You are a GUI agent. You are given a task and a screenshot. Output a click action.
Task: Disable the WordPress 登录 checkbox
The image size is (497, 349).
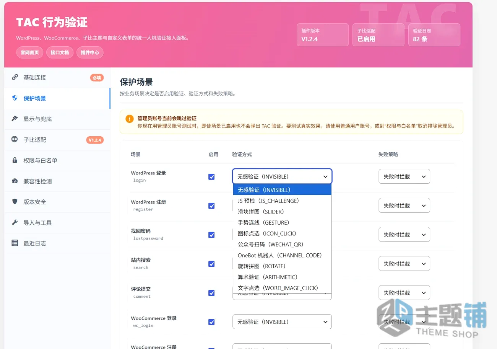(211, 177)
